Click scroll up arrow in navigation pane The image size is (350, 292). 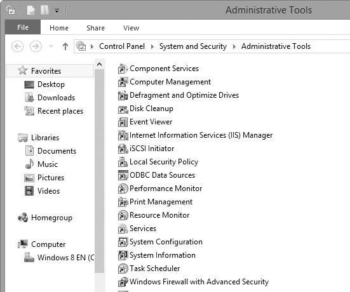coord(100,65)
